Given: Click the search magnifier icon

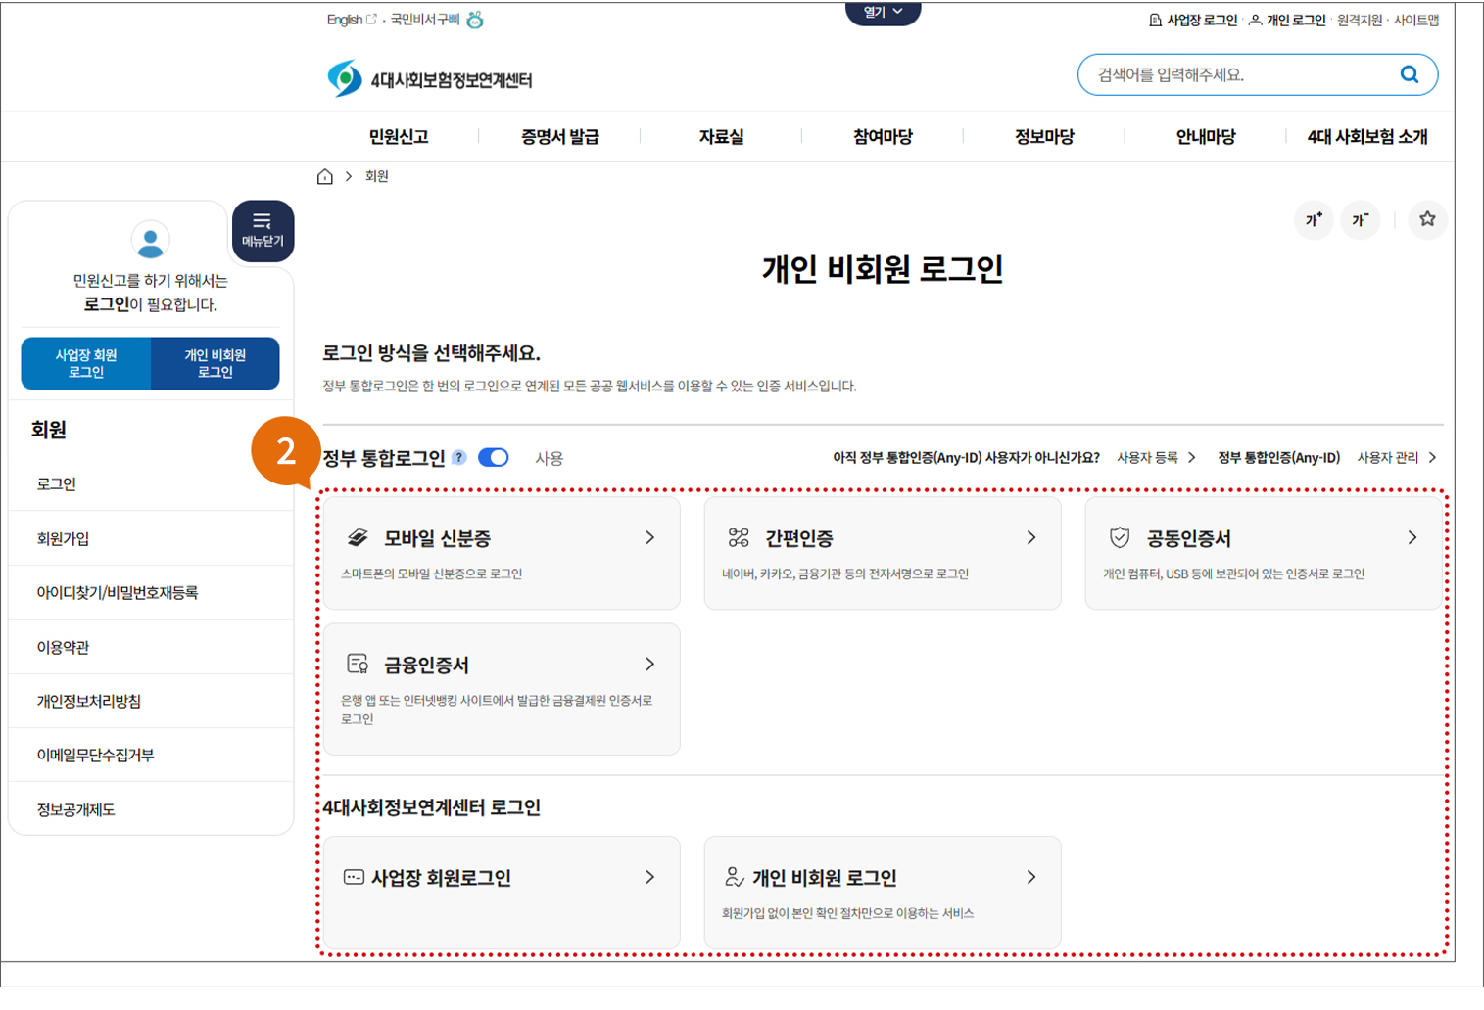Looking at the screenshot, I should point(1409,74).
